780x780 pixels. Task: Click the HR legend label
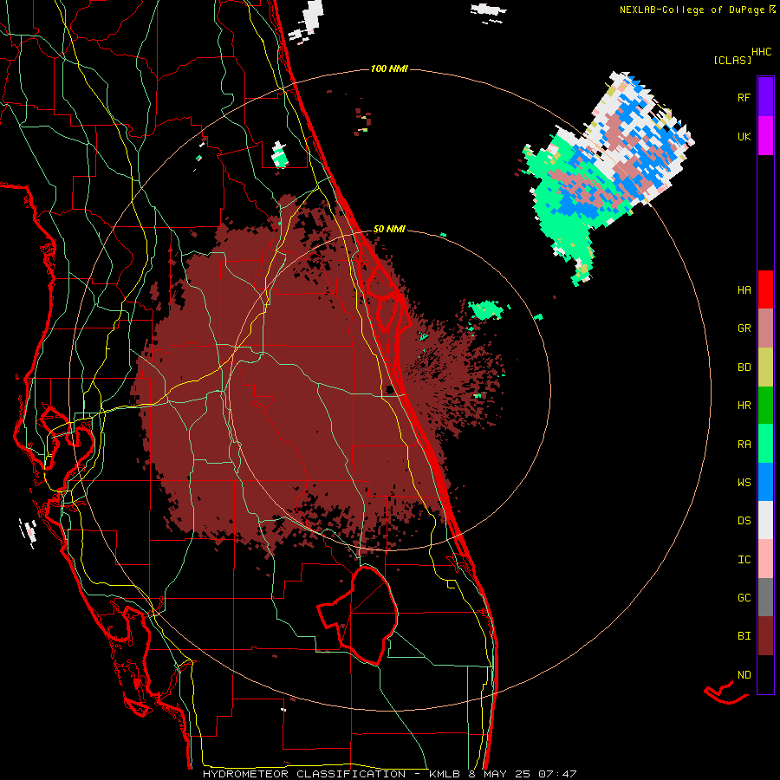(x=744, y=406)
